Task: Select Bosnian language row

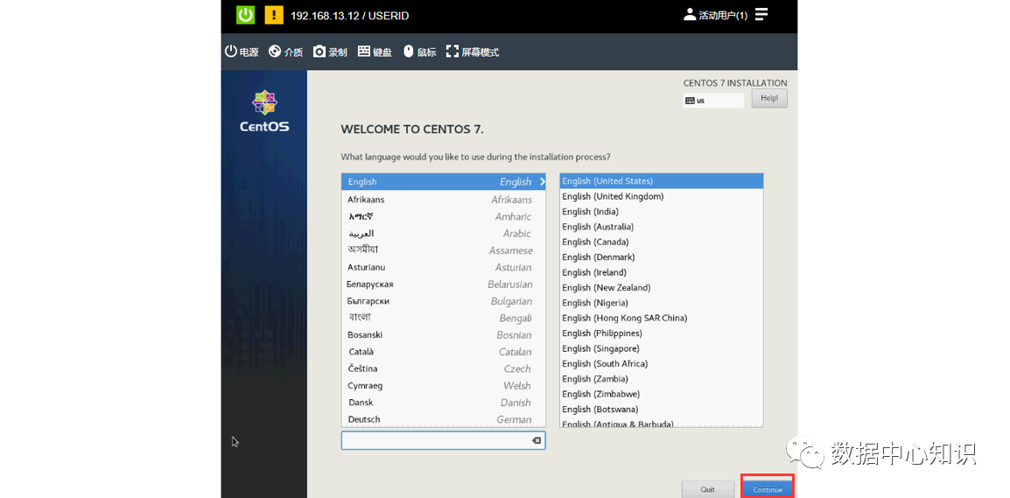Action: 443,335
